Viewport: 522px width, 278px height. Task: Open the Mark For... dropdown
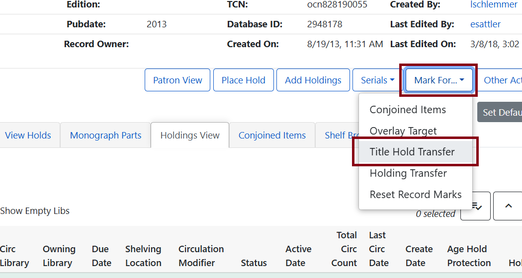coord(439,80)
